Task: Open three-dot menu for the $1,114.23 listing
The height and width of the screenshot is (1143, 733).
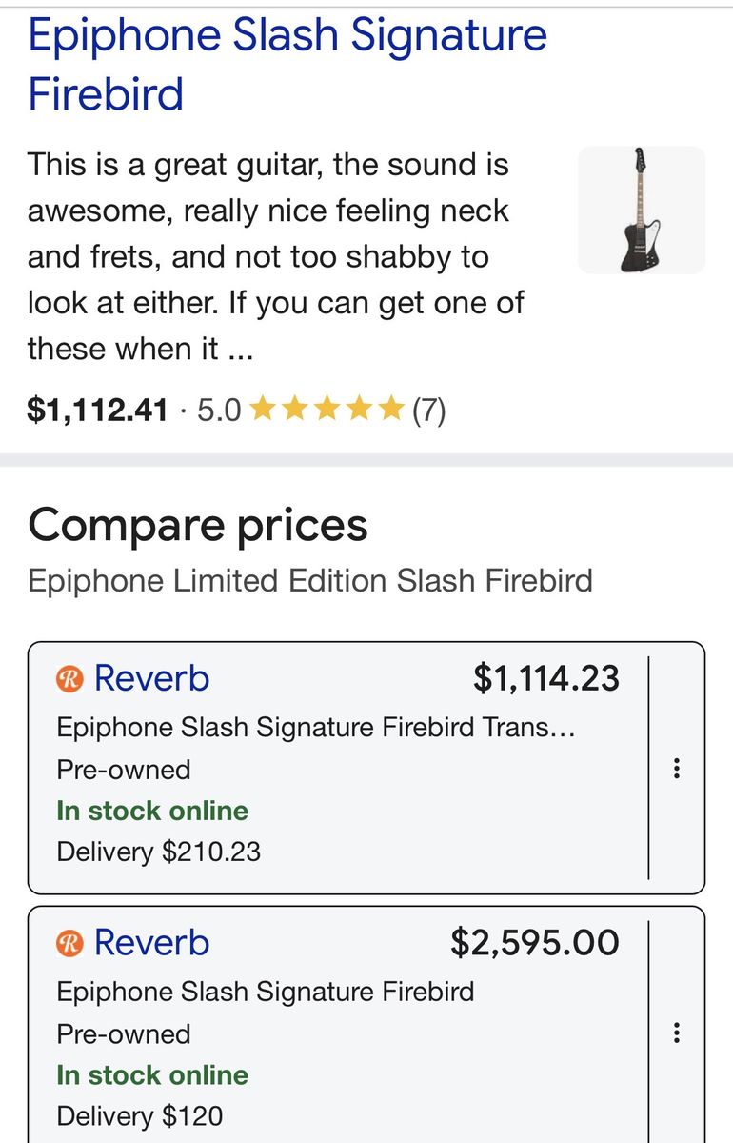Action: (676, 768)
